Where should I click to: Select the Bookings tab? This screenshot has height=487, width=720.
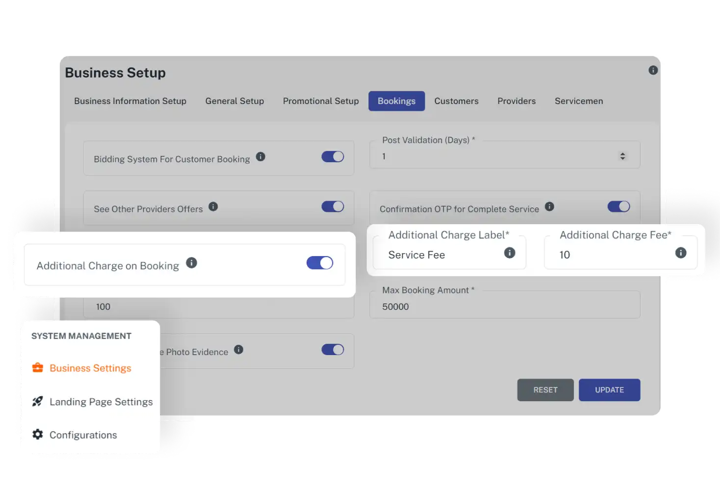pos(397,101)
